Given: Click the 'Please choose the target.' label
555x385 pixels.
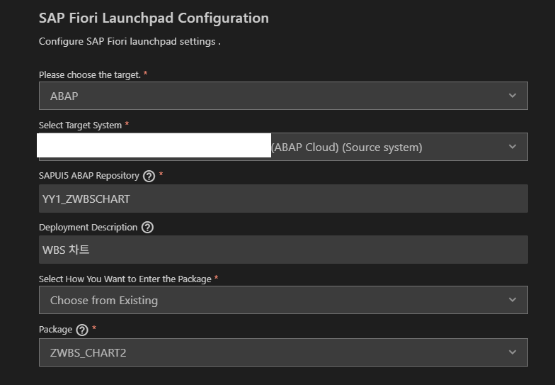Looking at the screenshot, I should (x=89, y=75).
